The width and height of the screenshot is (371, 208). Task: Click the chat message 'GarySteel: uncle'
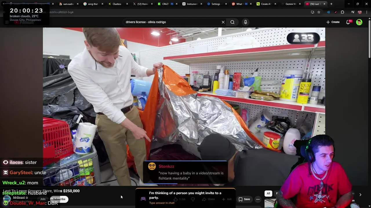[x=24, y=172]
